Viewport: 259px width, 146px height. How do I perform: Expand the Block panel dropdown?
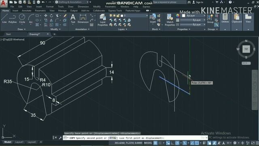coord(156,29)
